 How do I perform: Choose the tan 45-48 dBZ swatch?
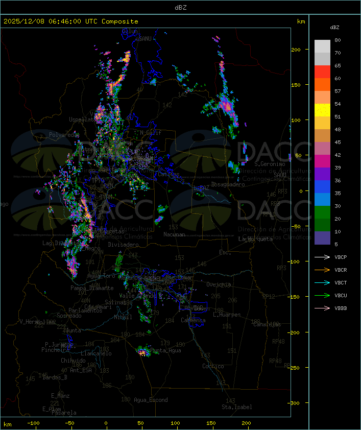pos(322,135)
